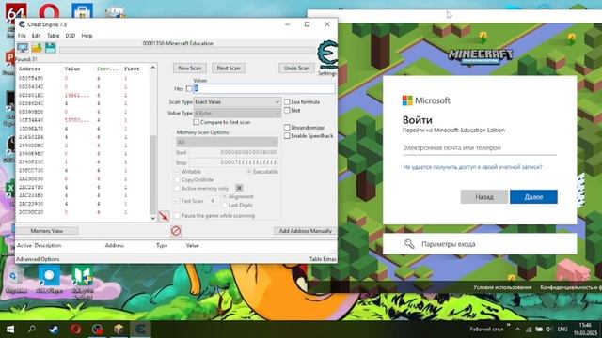
Task: Toggle the Unrandomizer checkbox
Action: pos(287,128)
